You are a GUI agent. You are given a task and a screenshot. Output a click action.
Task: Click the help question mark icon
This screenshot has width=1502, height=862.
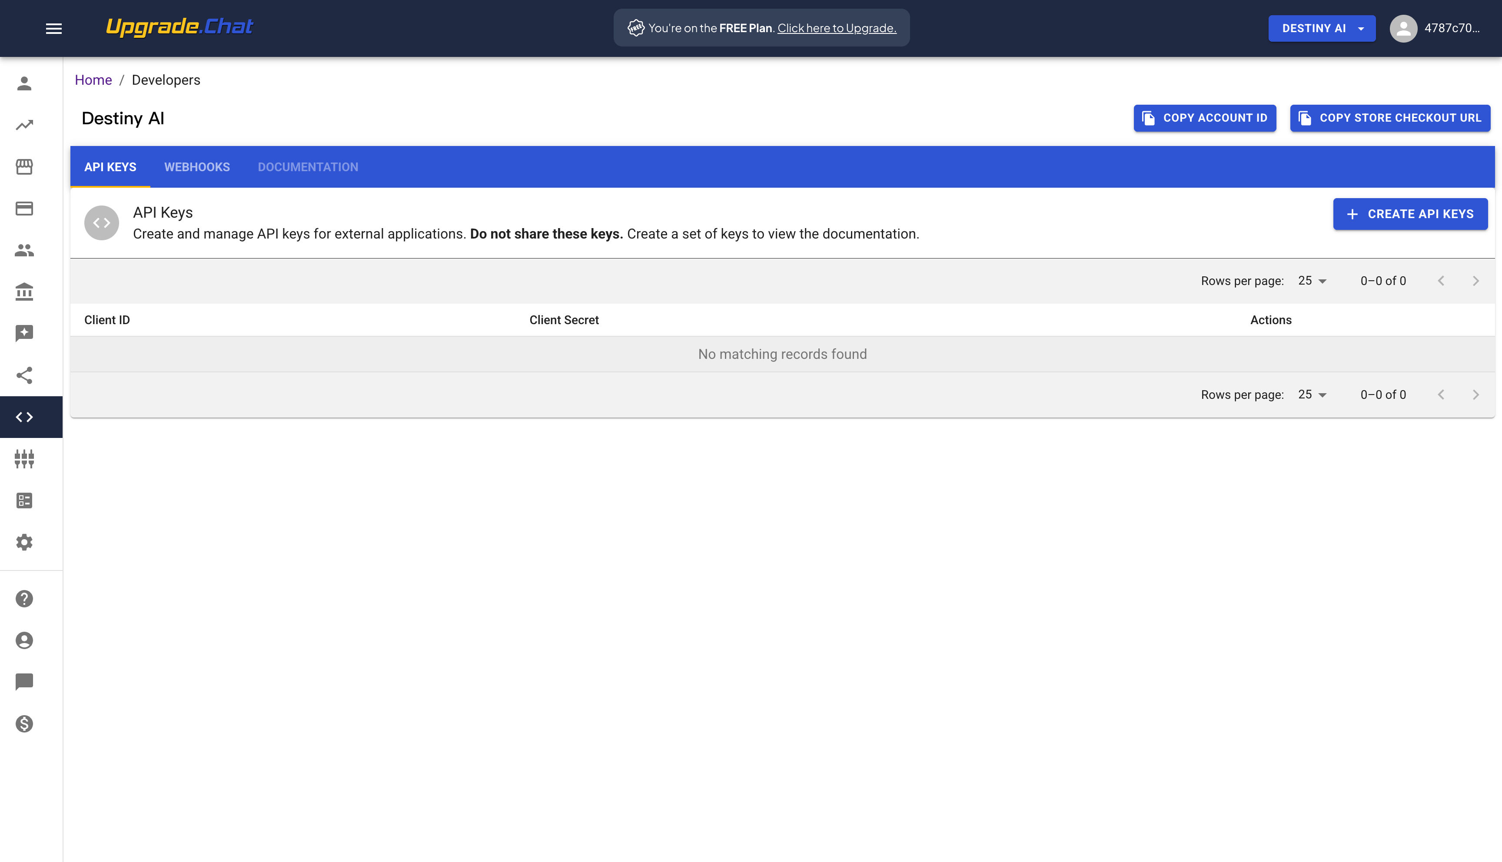(x=24, y=599)
